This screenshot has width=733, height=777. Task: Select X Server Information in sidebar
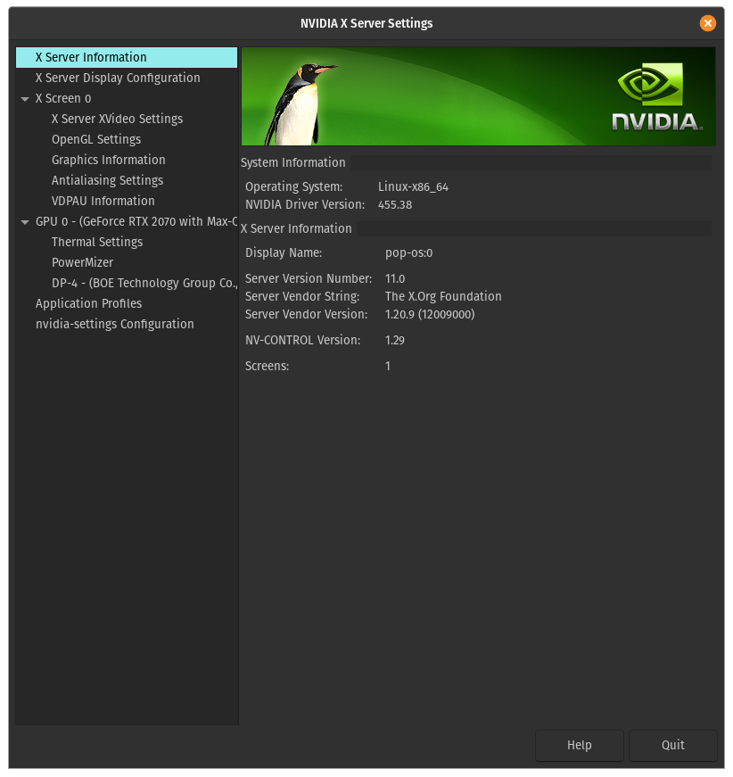click(127, 57)
